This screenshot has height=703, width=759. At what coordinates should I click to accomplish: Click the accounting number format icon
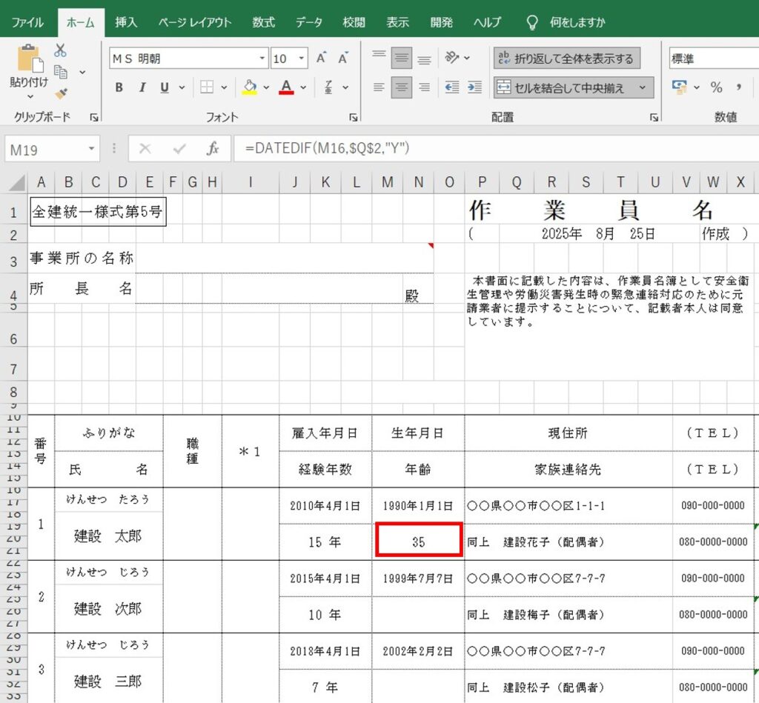point(680,87)
